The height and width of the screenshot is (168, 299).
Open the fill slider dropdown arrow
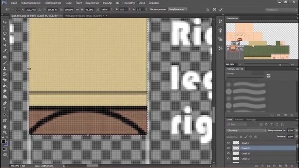click(x=296, y=137)
